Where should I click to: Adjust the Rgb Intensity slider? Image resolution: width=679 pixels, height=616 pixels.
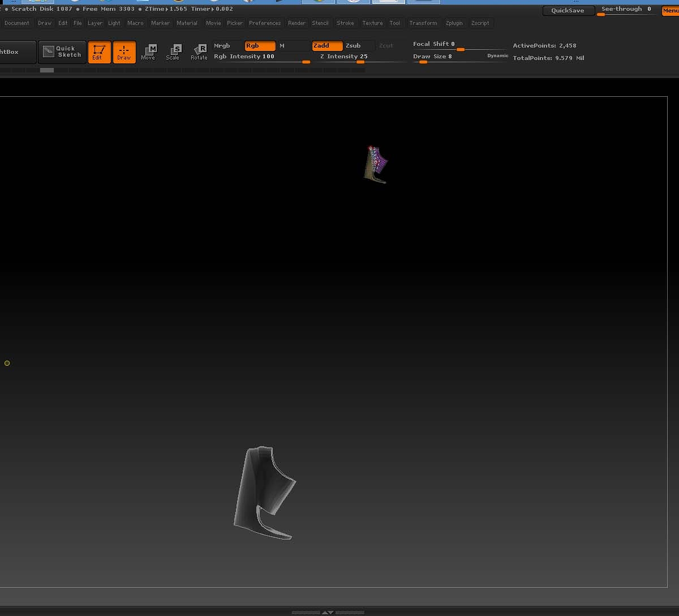pos(261,57)
